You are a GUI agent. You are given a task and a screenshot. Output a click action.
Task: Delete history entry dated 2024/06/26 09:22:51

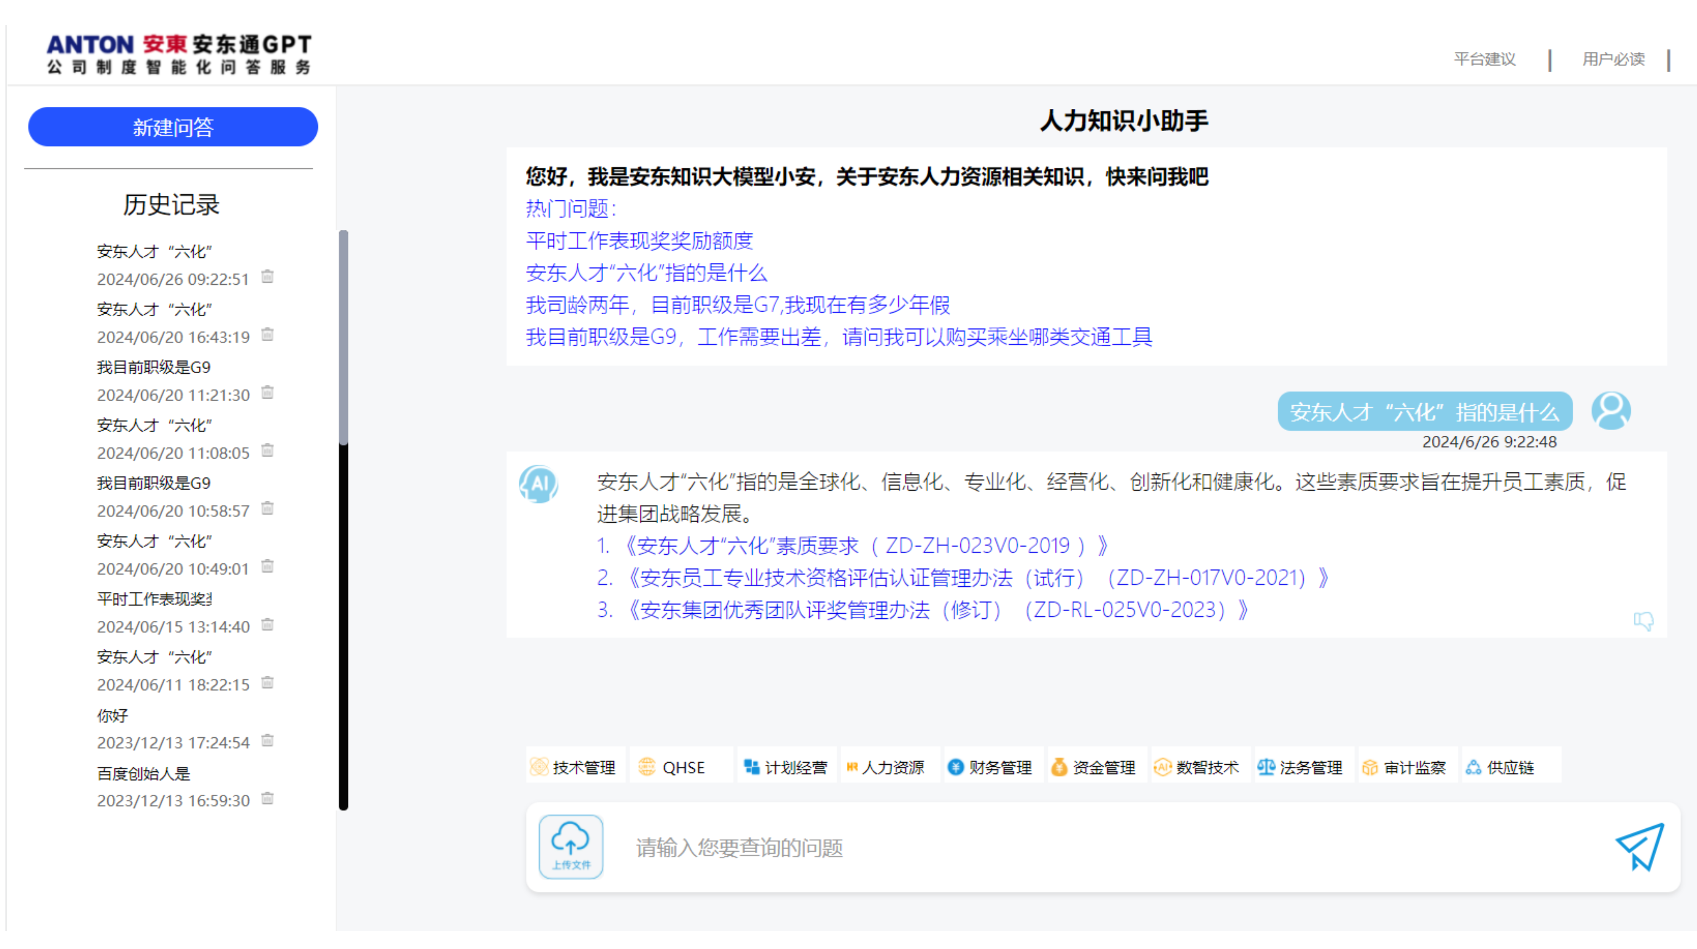click(267, 277)
